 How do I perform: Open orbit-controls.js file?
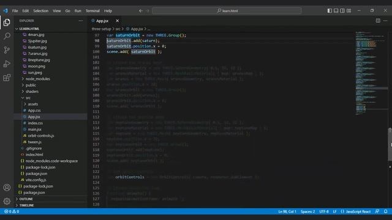[41, 136]
